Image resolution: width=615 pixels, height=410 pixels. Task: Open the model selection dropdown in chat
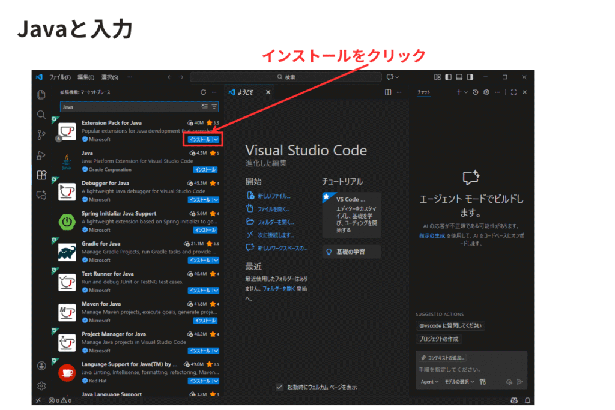tap(459, 382)
